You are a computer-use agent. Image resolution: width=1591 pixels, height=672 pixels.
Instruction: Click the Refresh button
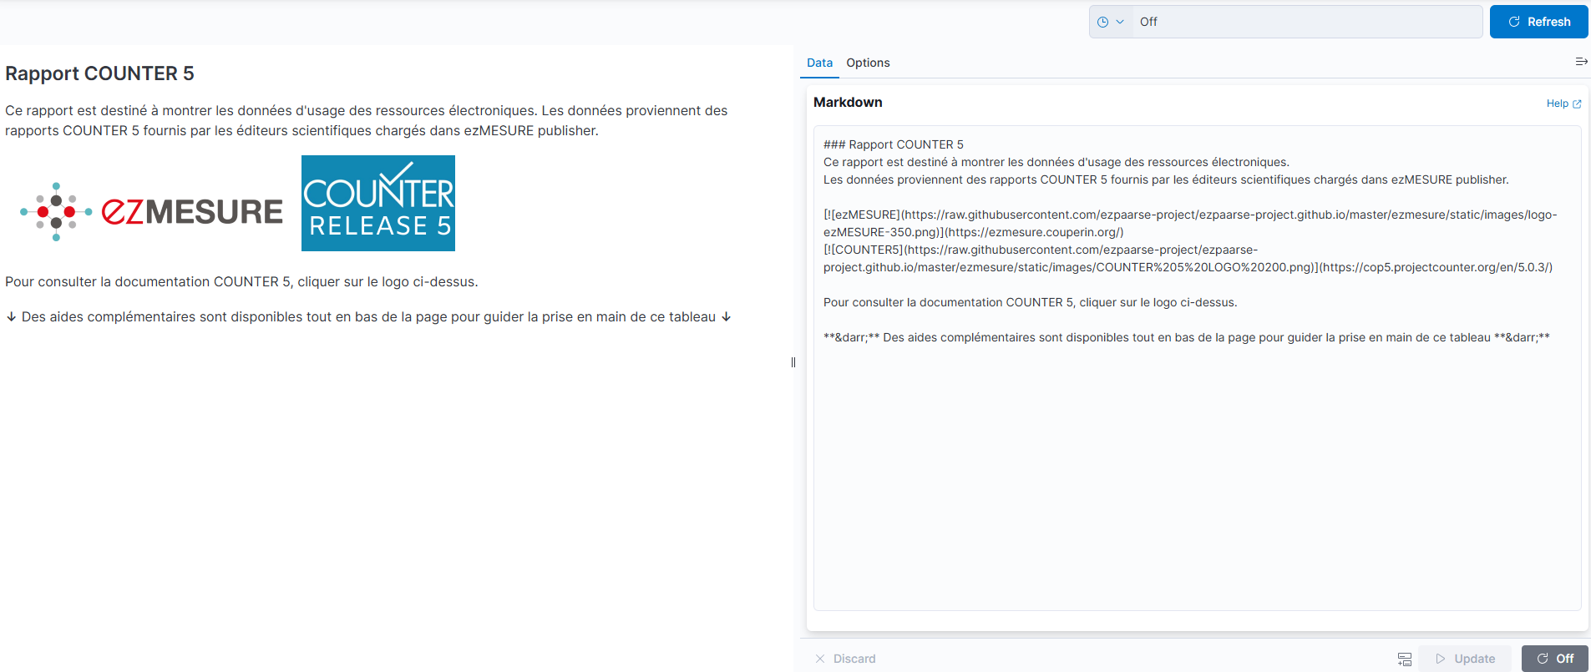pyautogui.click(x=1538, y=22)
